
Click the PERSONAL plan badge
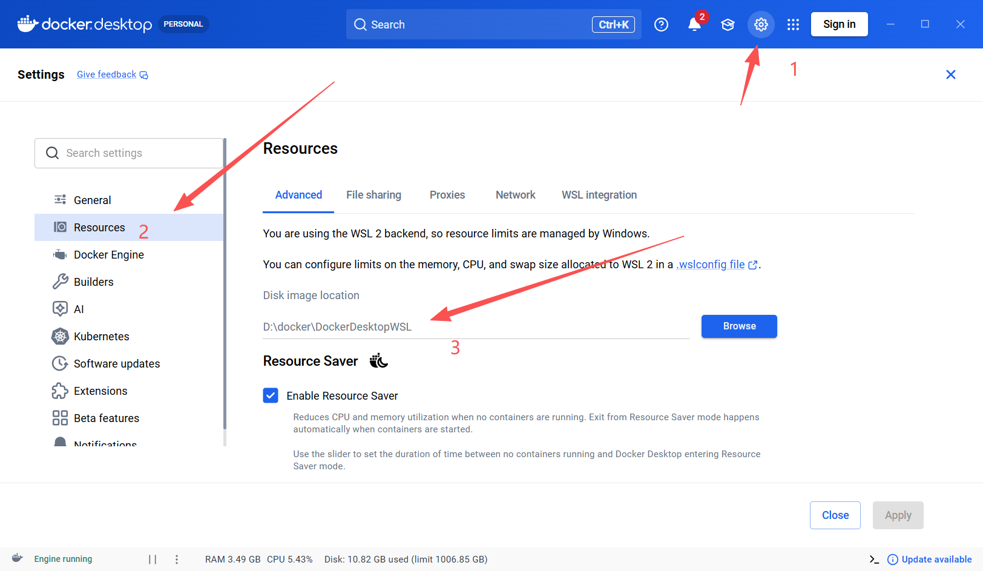183,24
